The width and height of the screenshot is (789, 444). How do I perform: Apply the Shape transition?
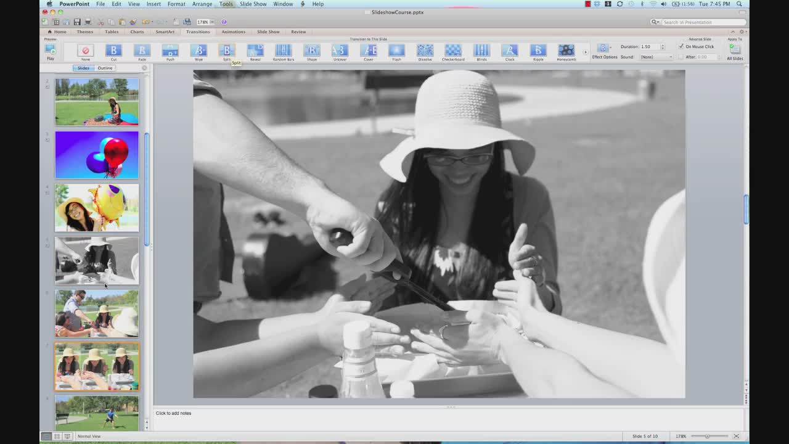pyautogui.click(x=312, y=52)
